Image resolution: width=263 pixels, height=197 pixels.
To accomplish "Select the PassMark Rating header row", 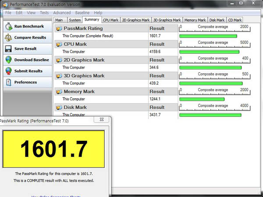I will point(116,29).
